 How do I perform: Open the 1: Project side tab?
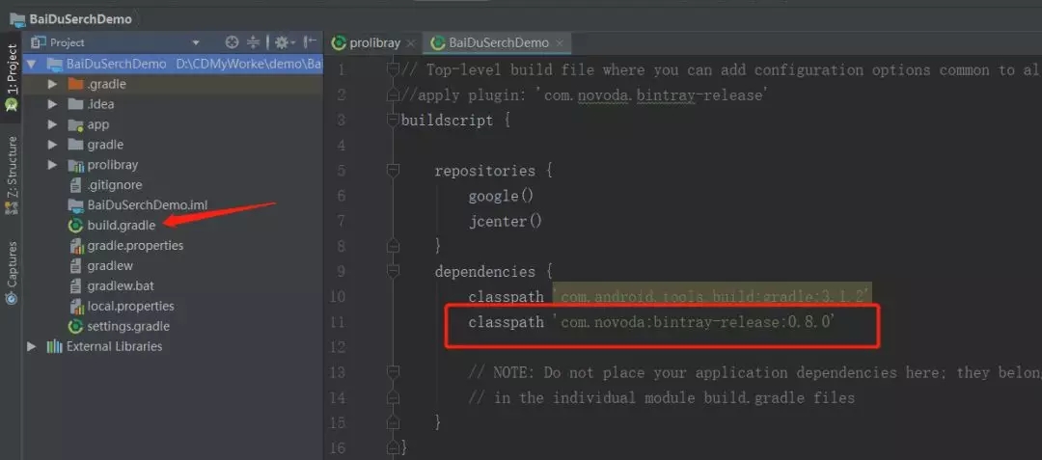click(x=12, y=79)
